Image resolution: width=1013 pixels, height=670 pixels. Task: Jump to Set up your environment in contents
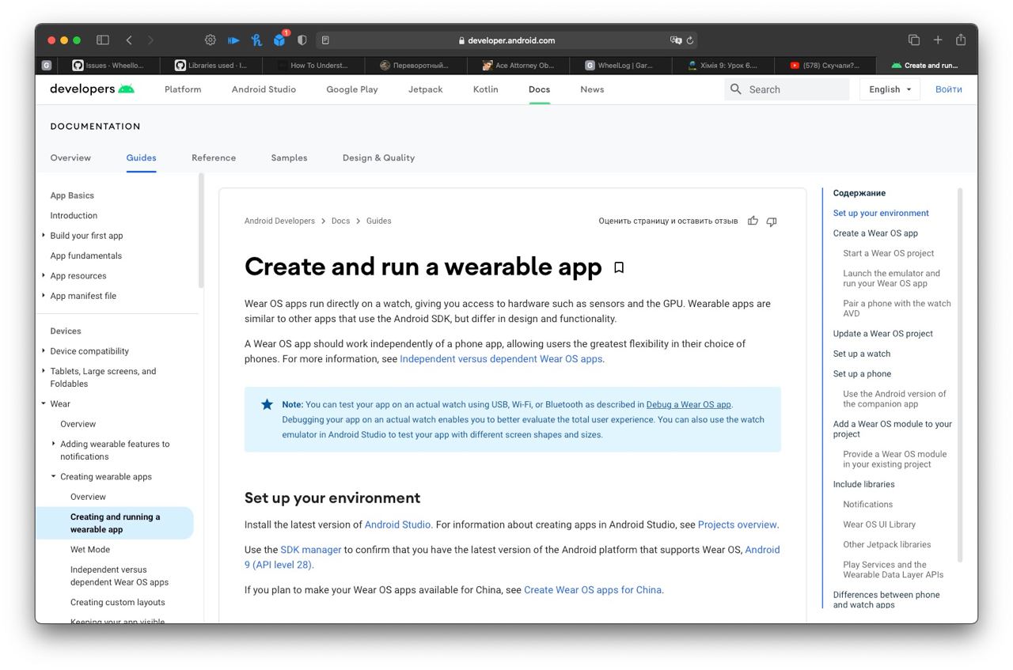point(881,213)
